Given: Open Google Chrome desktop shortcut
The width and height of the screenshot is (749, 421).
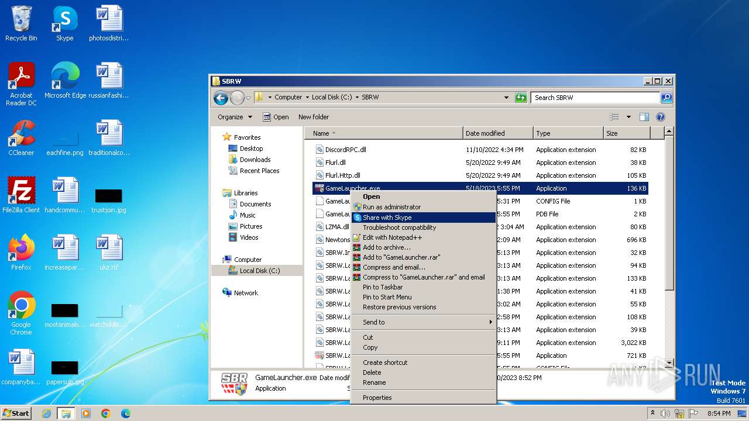Looking at the screenshot, I should [21, 313].
